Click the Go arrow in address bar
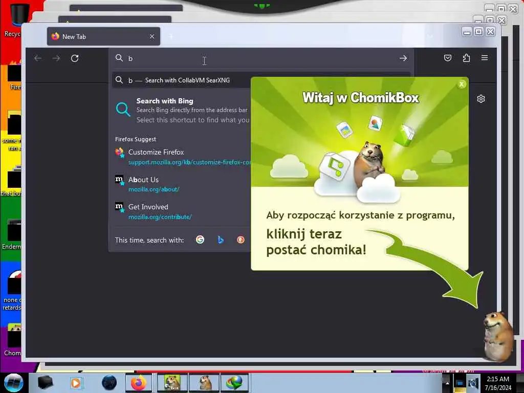 click(403, 58)
